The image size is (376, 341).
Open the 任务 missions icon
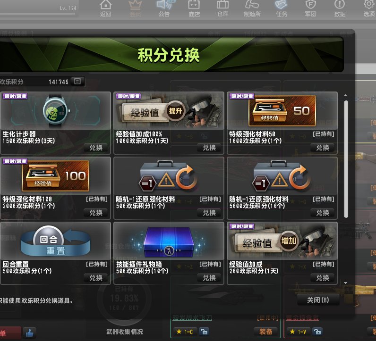[282, 8]
